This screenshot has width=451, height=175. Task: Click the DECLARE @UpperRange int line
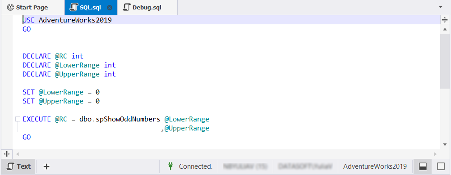coord(69,74)
